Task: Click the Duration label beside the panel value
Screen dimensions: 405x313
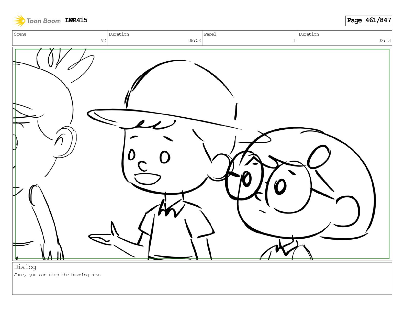Action: [x=309, y=34]
